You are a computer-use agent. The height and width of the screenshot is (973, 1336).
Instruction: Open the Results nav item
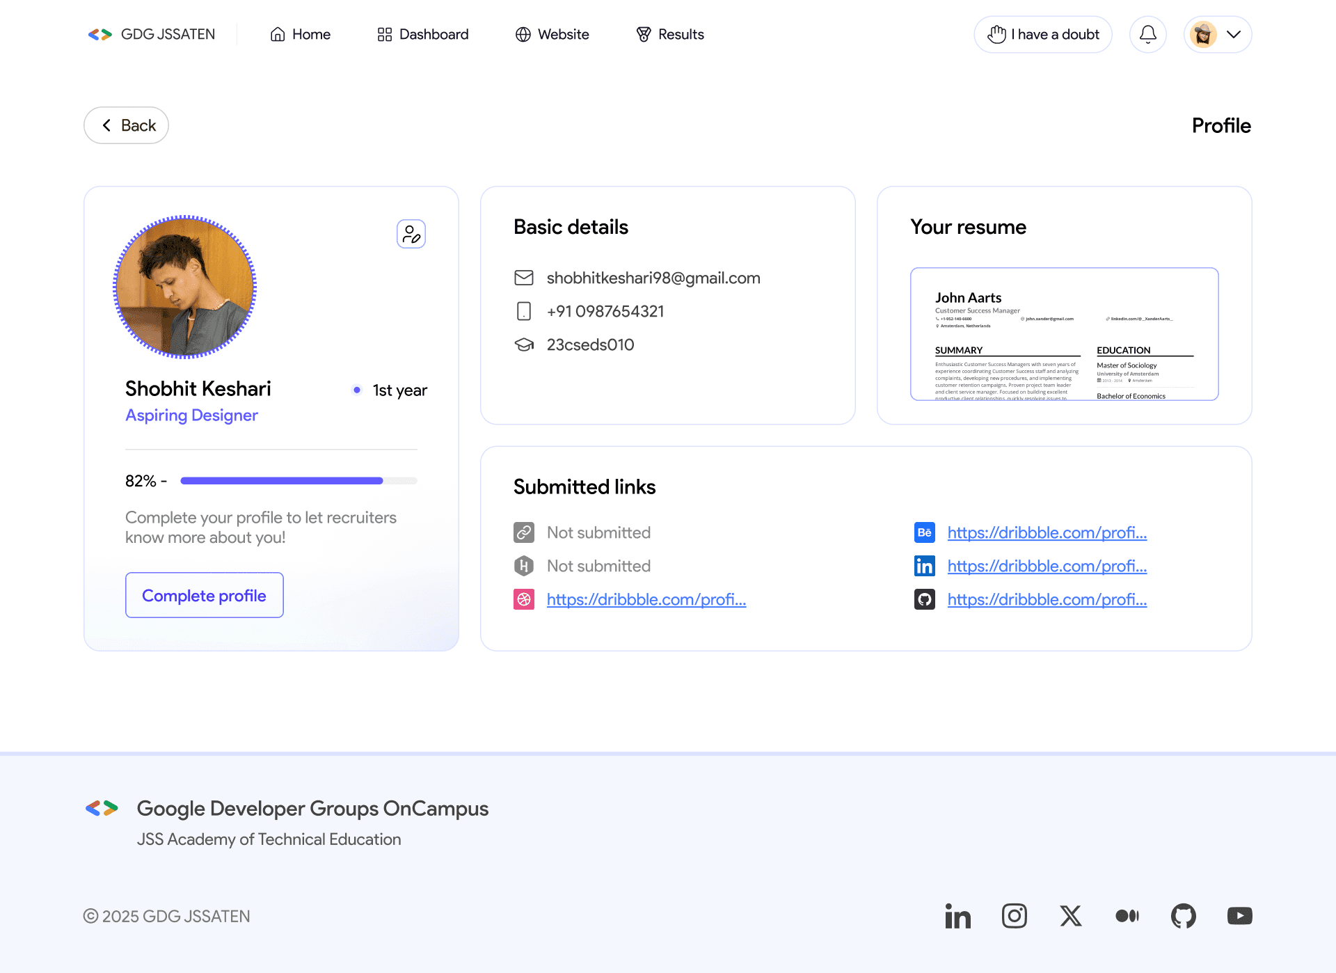669,34
